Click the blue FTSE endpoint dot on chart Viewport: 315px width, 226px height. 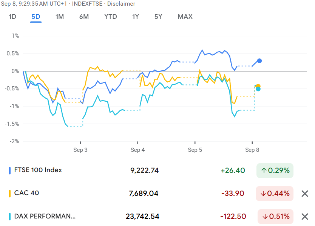259,61
